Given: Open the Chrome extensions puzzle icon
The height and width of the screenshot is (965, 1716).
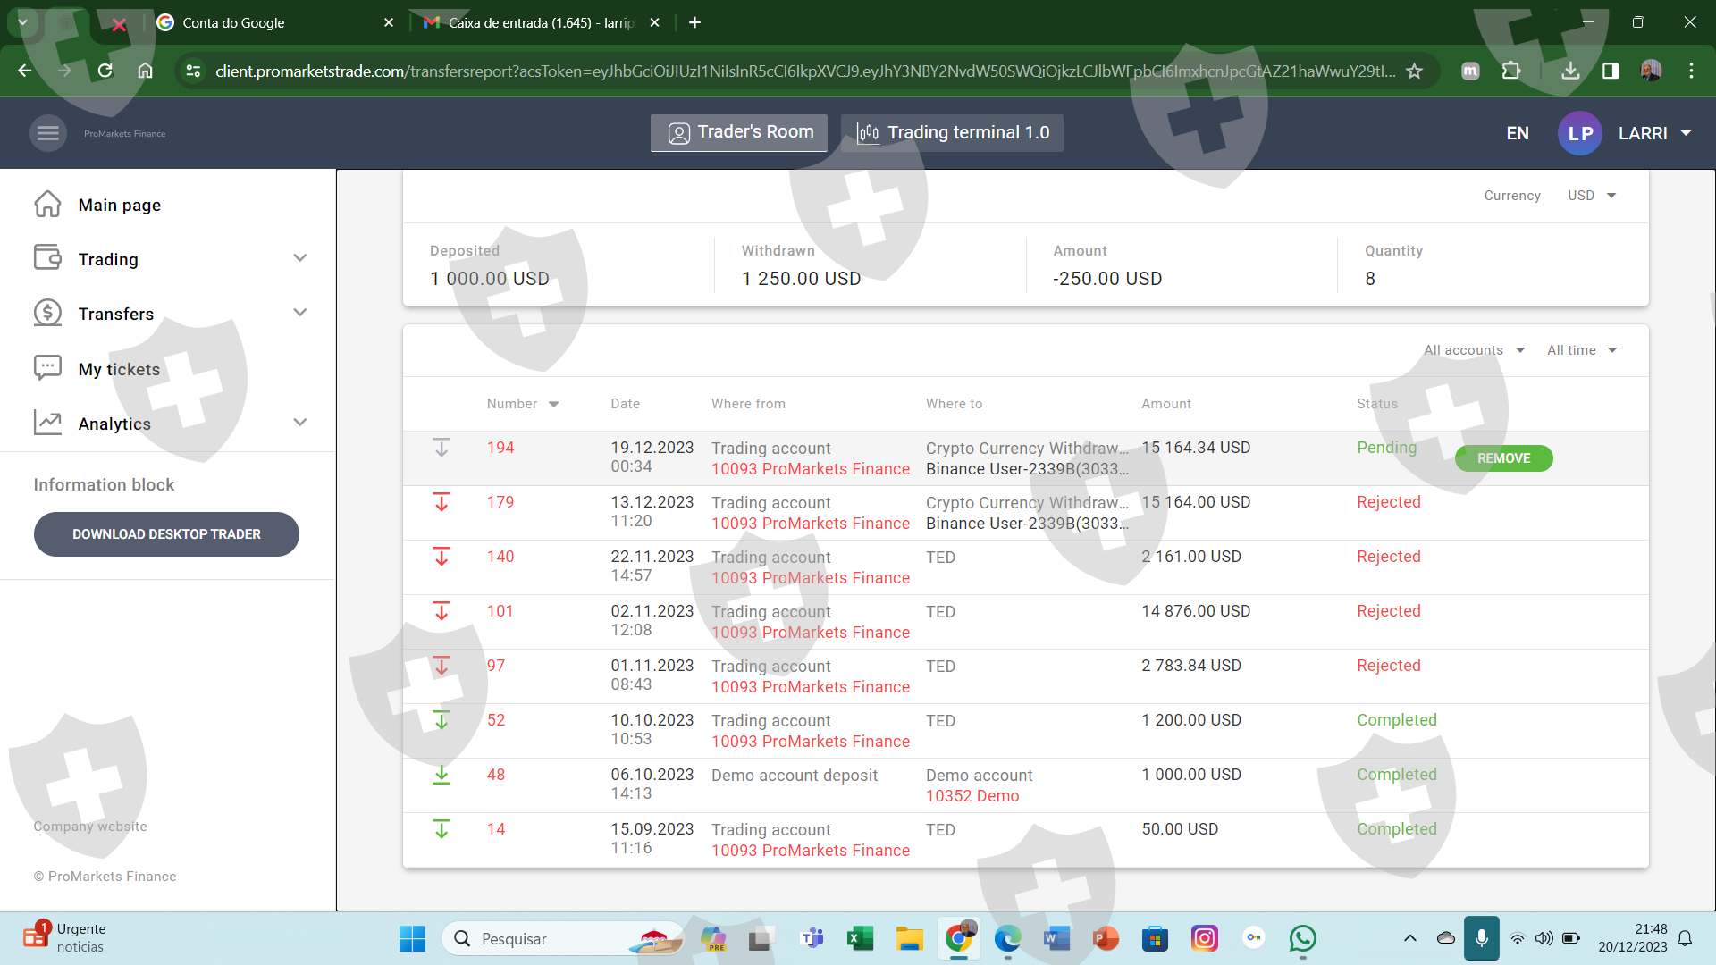Looking at the screenshot, I should pos(1511,71).
